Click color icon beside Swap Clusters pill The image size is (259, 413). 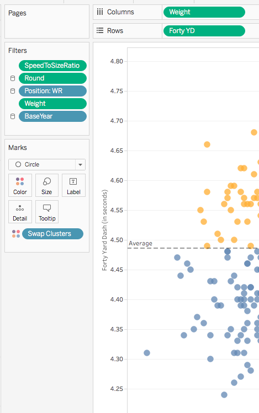(16, 234)
